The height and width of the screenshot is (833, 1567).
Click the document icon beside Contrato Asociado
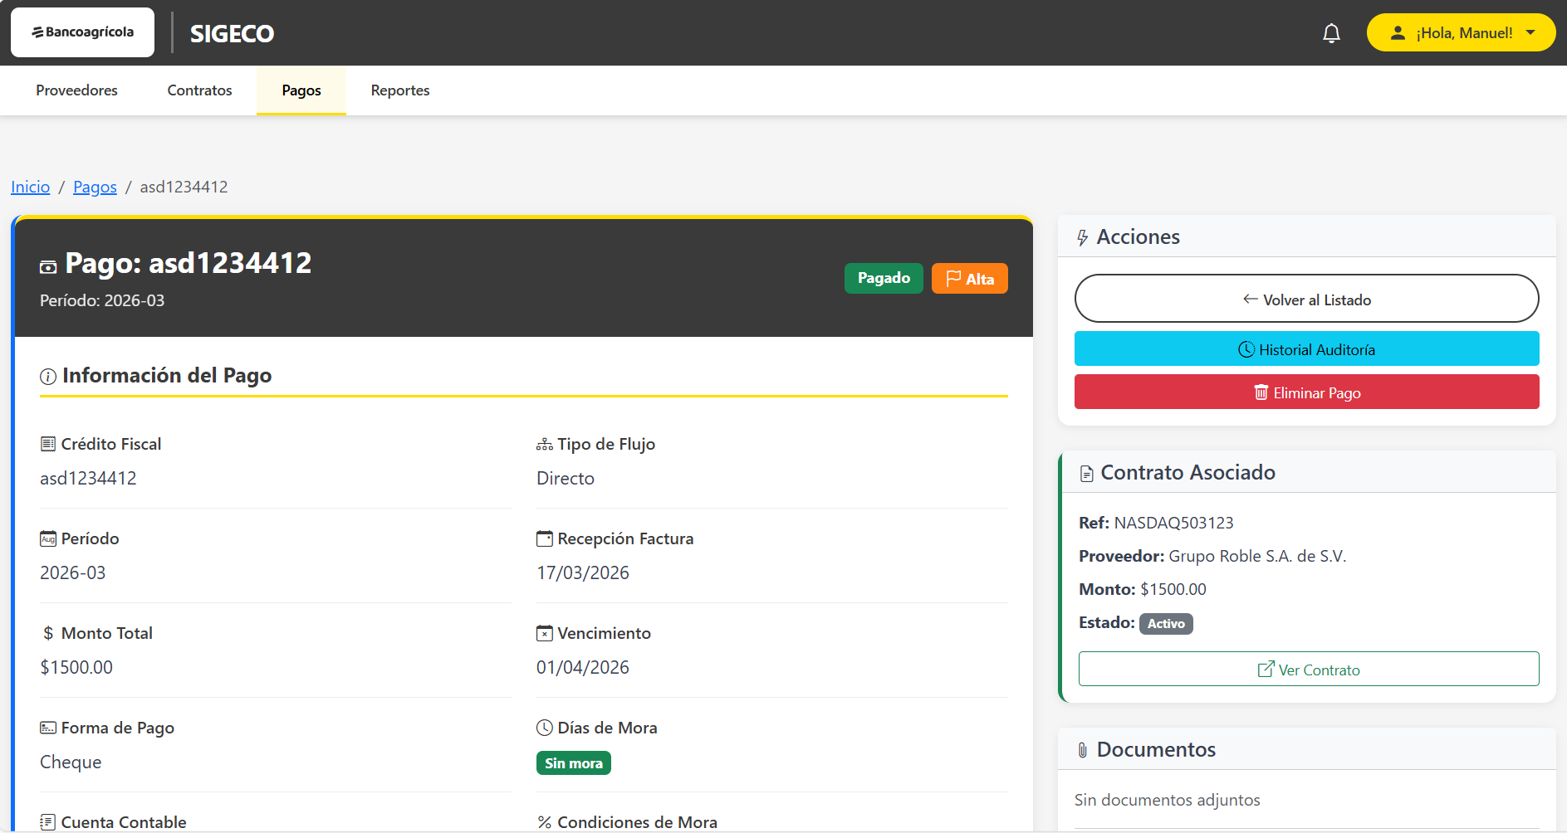tap(1087, 474)
